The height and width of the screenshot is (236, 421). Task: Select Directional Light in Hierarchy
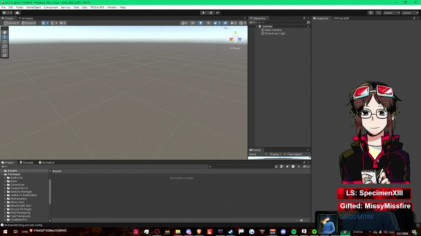pyautogui.click(x=275, y=33)
